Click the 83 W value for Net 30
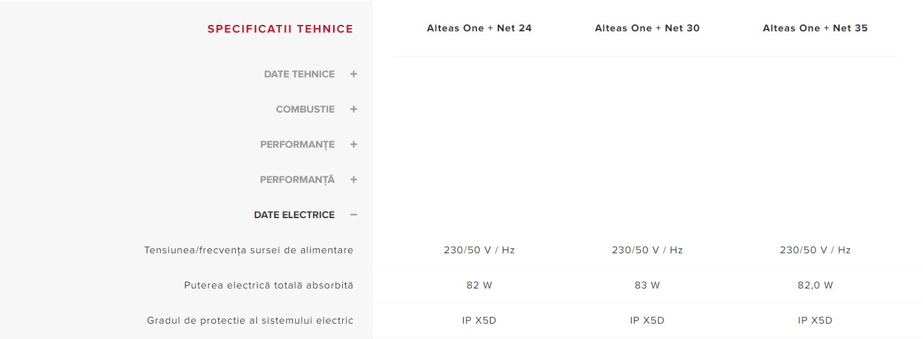 pyautogui.click(x=647, y=285)
